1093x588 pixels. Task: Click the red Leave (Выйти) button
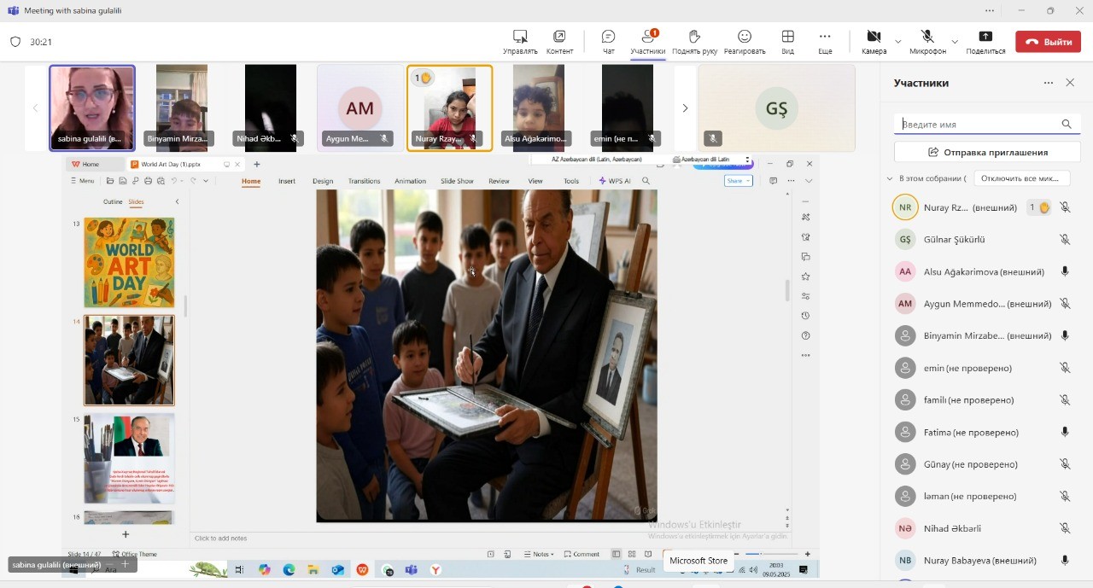[1048, 41]
